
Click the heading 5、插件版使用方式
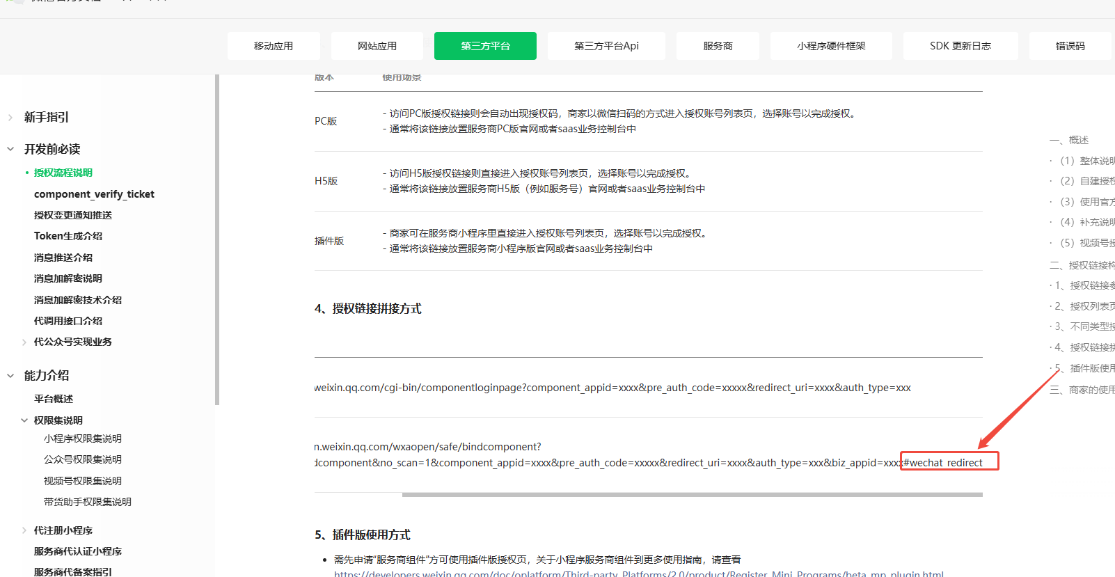(363, 535)
